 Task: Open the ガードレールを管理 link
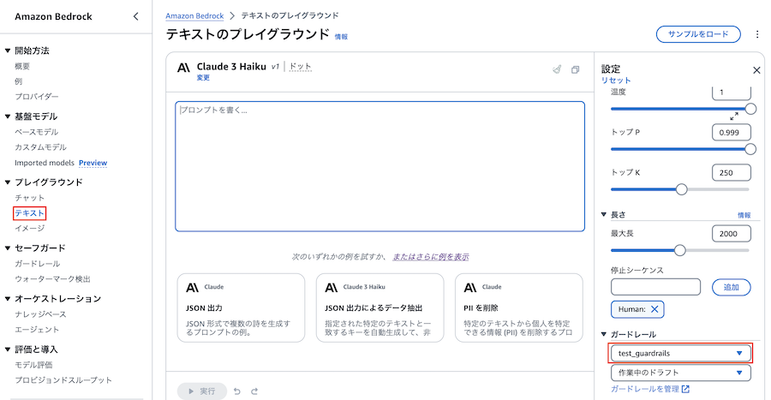[x=645, y=389]
